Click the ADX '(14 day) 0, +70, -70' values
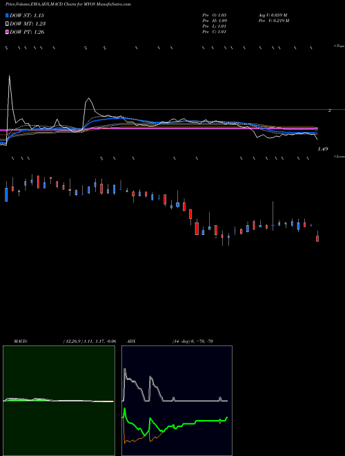345x456 pixels. pyautogui.click(x=193, y=341)
